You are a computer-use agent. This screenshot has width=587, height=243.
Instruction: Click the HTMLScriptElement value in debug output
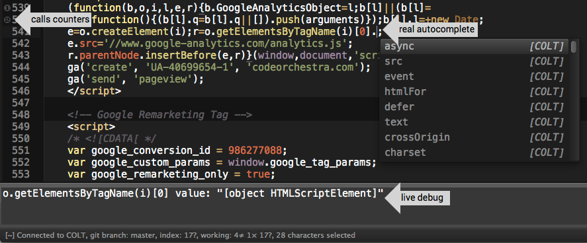pyautogui.click(x=300, y=194)
